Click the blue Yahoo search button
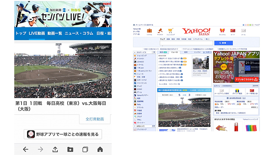276x155 pixels. click(223, 43)
